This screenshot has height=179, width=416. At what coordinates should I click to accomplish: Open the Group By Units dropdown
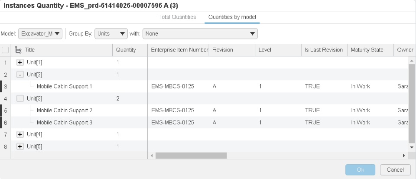(x=111, y=33)
